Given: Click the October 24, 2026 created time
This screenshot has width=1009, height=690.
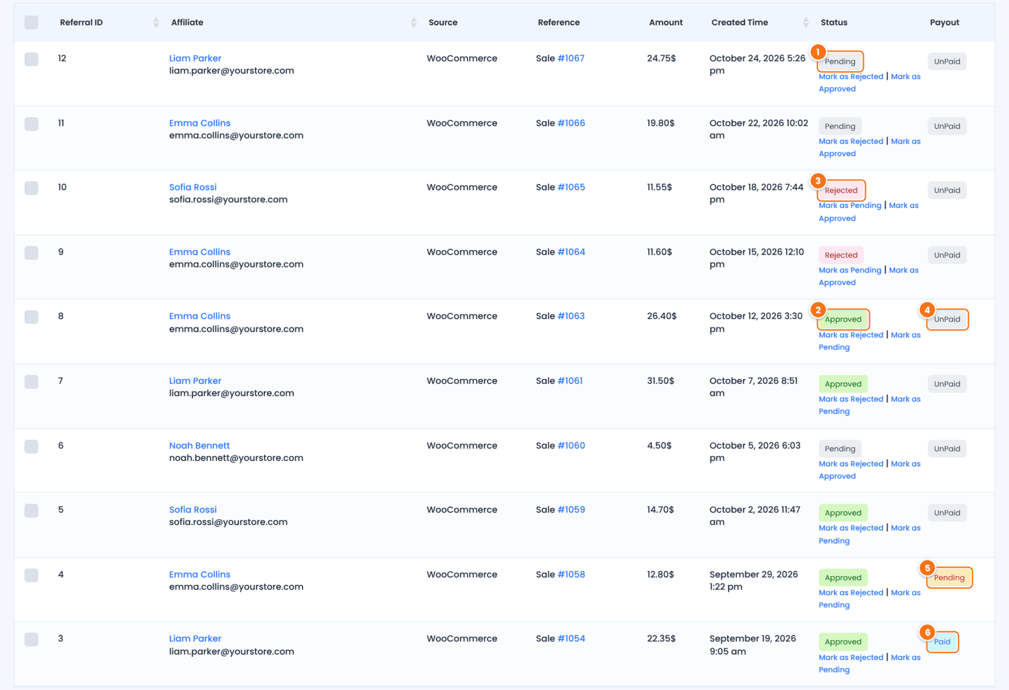Looking at the screenshot, I should (x=757, y=65).
